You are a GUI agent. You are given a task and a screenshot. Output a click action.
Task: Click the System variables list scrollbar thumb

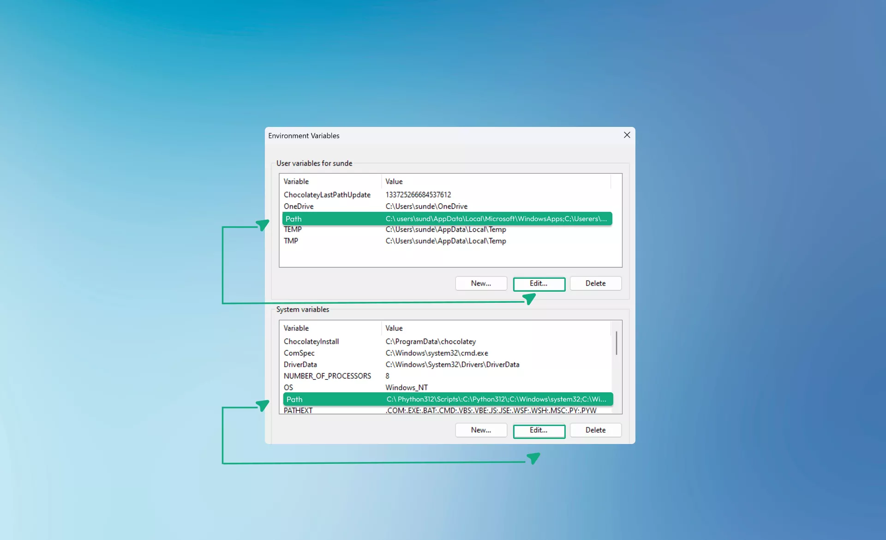click(x=617, y=343)
